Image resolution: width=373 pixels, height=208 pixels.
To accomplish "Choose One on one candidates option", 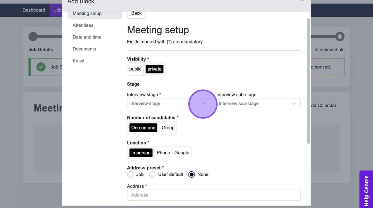I will coord(143,128).
